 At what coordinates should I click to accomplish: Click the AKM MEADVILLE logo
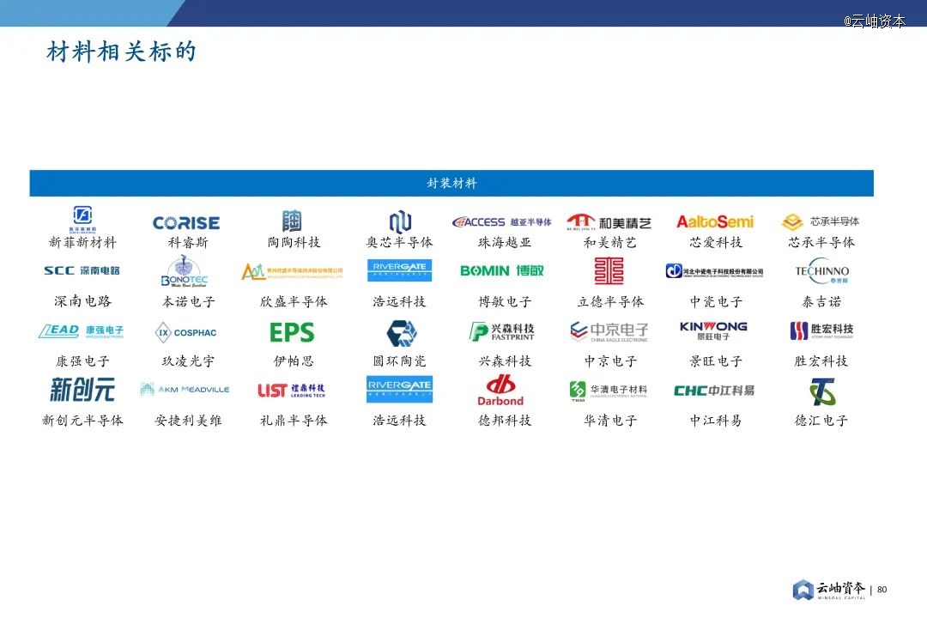pyautogui.click(x=185, y=390)
